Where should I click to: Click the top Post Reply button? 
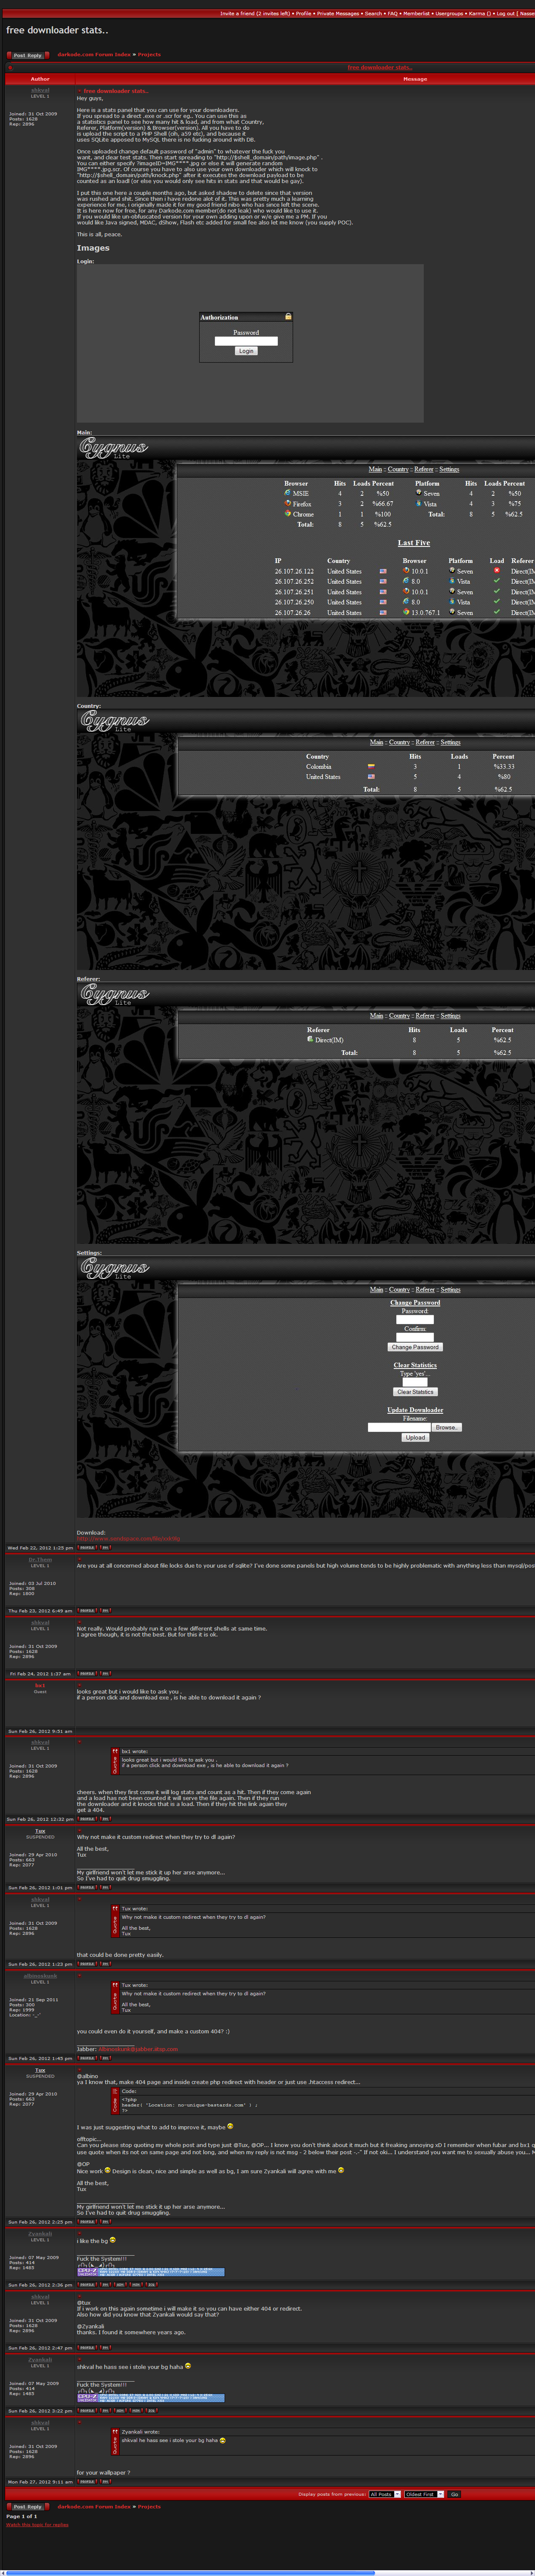pyautogui.click(x=28, y=55)
